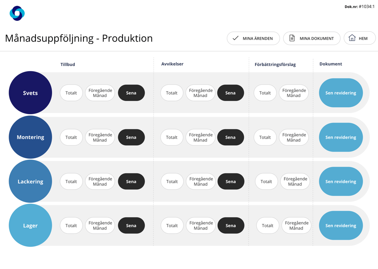378x269 pixels.
Task: Select the dark blue Svets department circle
Action: (x=30, y=92)
